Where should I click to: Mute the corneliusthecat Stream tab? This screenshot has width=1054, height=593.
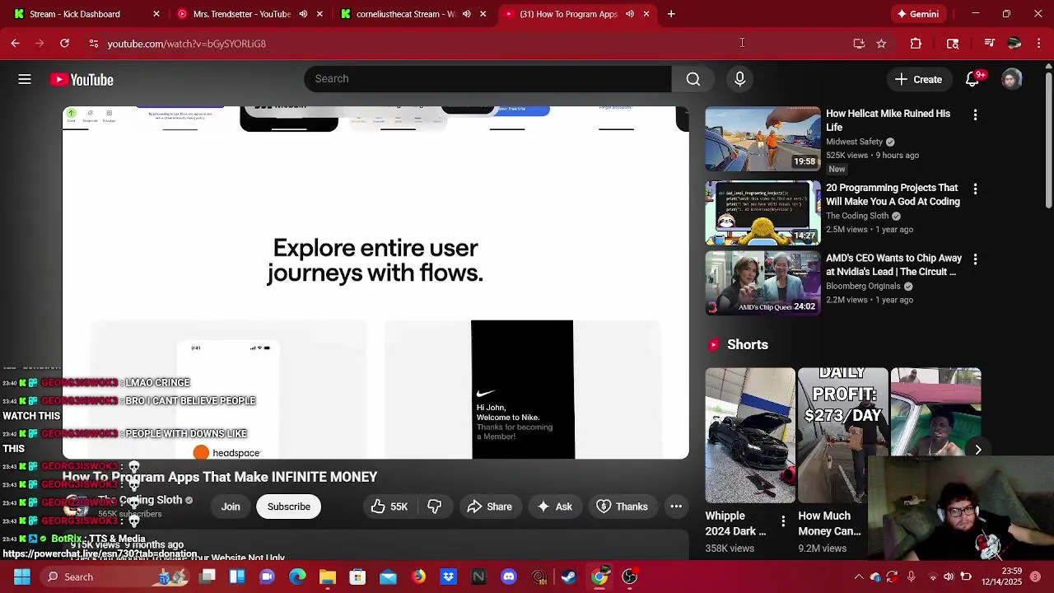click(x=467, y=14)
